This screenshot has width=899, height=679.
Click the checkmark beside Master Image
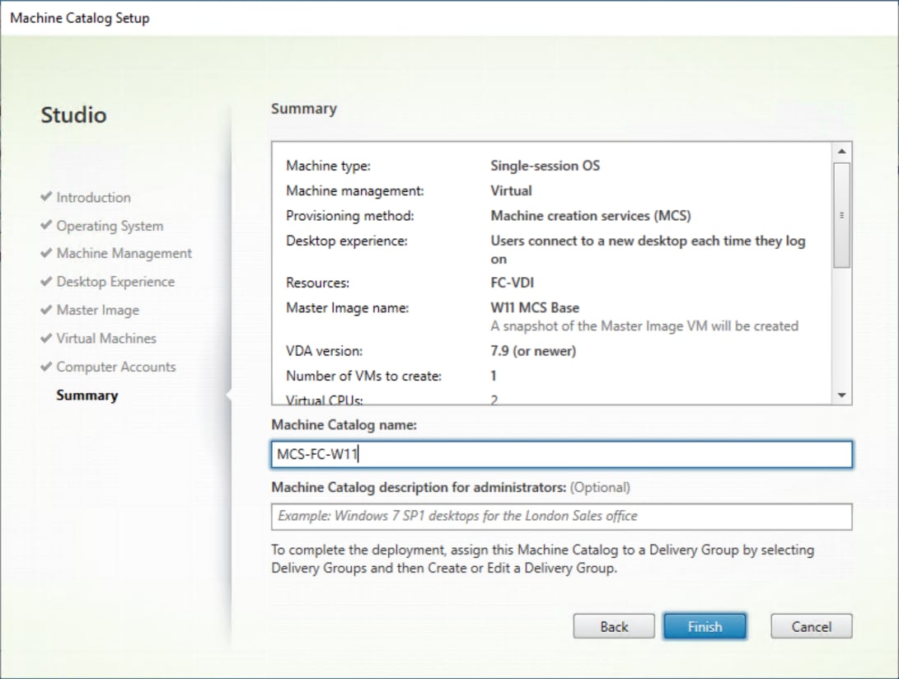(46, 310)
